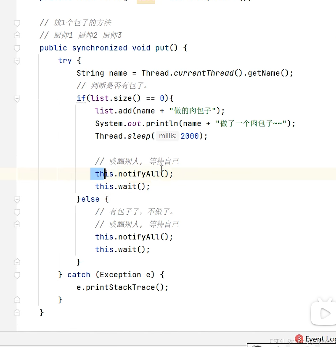Screen dimensions: 336x347
Task: Collapse the catch (Exception e) block in gutter
Action: [x=17, y=275]
